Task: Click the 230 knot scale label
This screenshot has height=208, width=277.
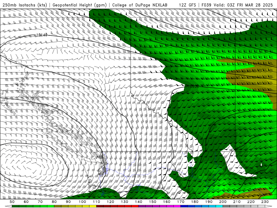Action: pos(265,202)
